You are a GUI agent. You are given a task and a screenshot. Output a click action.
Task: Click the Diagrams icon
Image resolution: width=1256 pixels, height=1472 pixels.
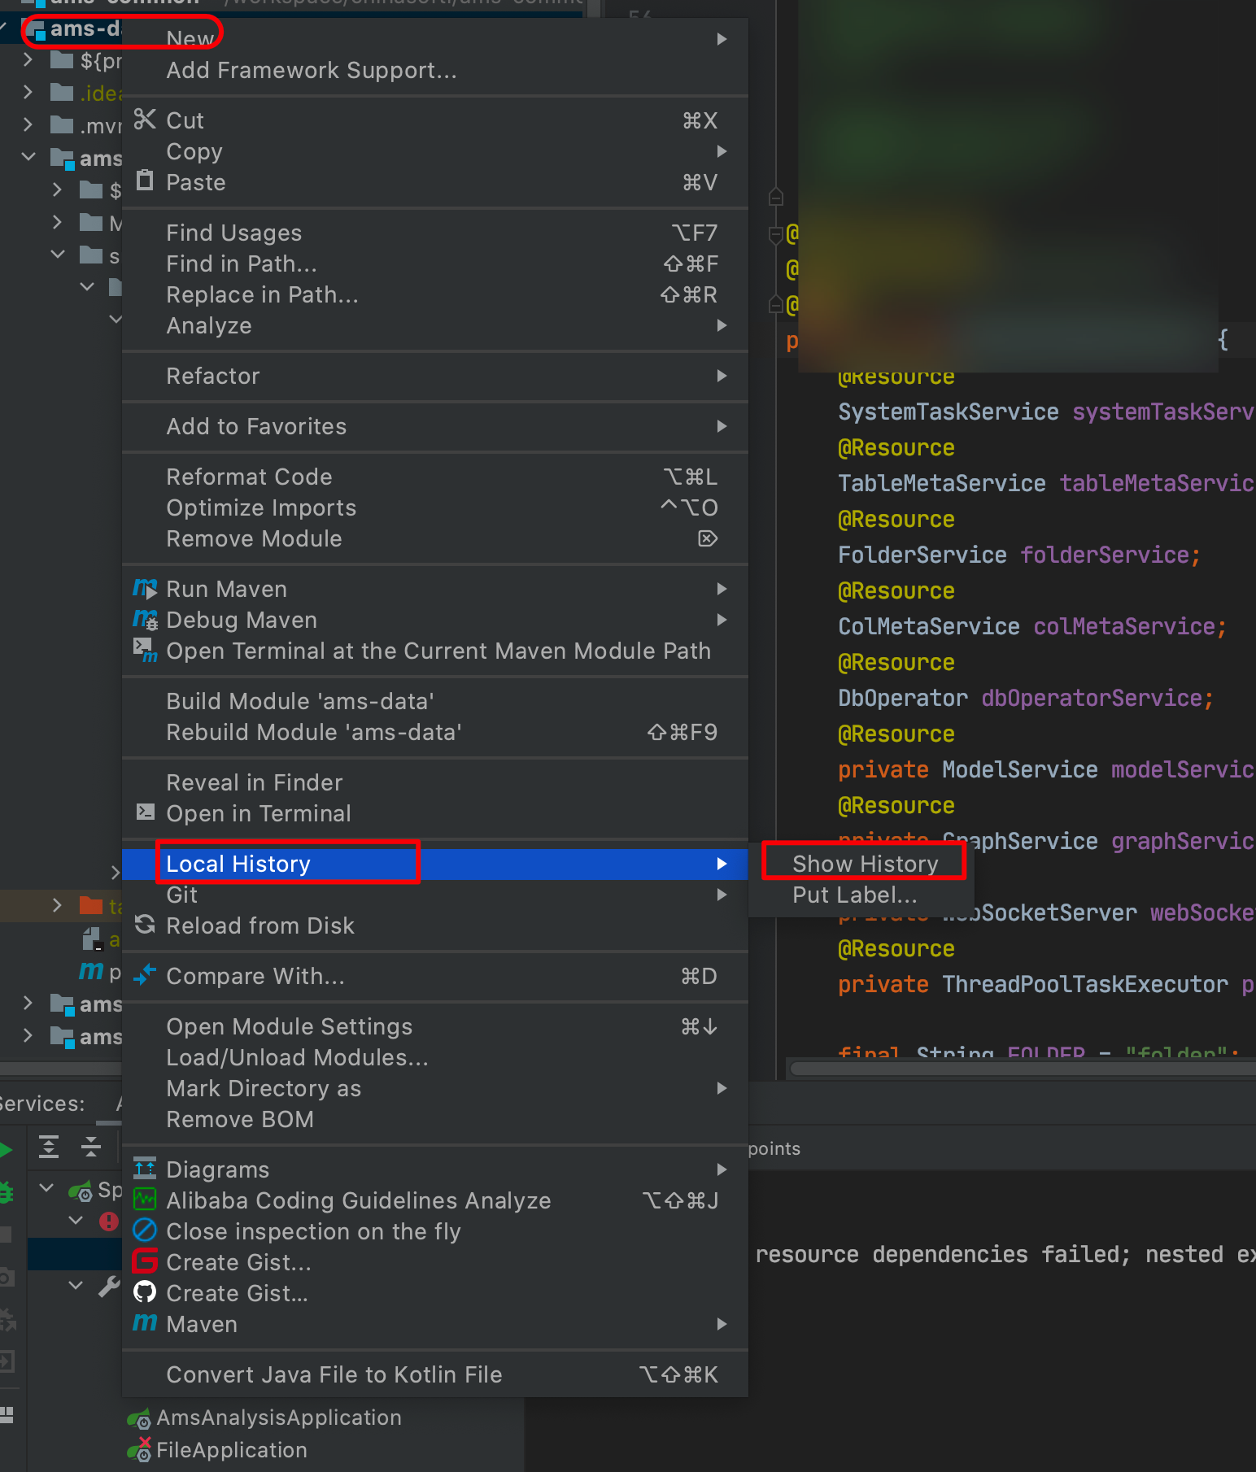pyautogui.click(x=145, y=1168)
